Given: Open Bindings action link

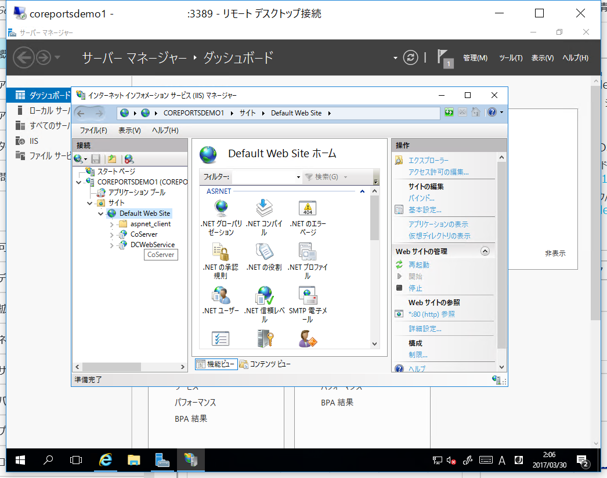Looking at the screenshot, I should click(x=421, y=198).
